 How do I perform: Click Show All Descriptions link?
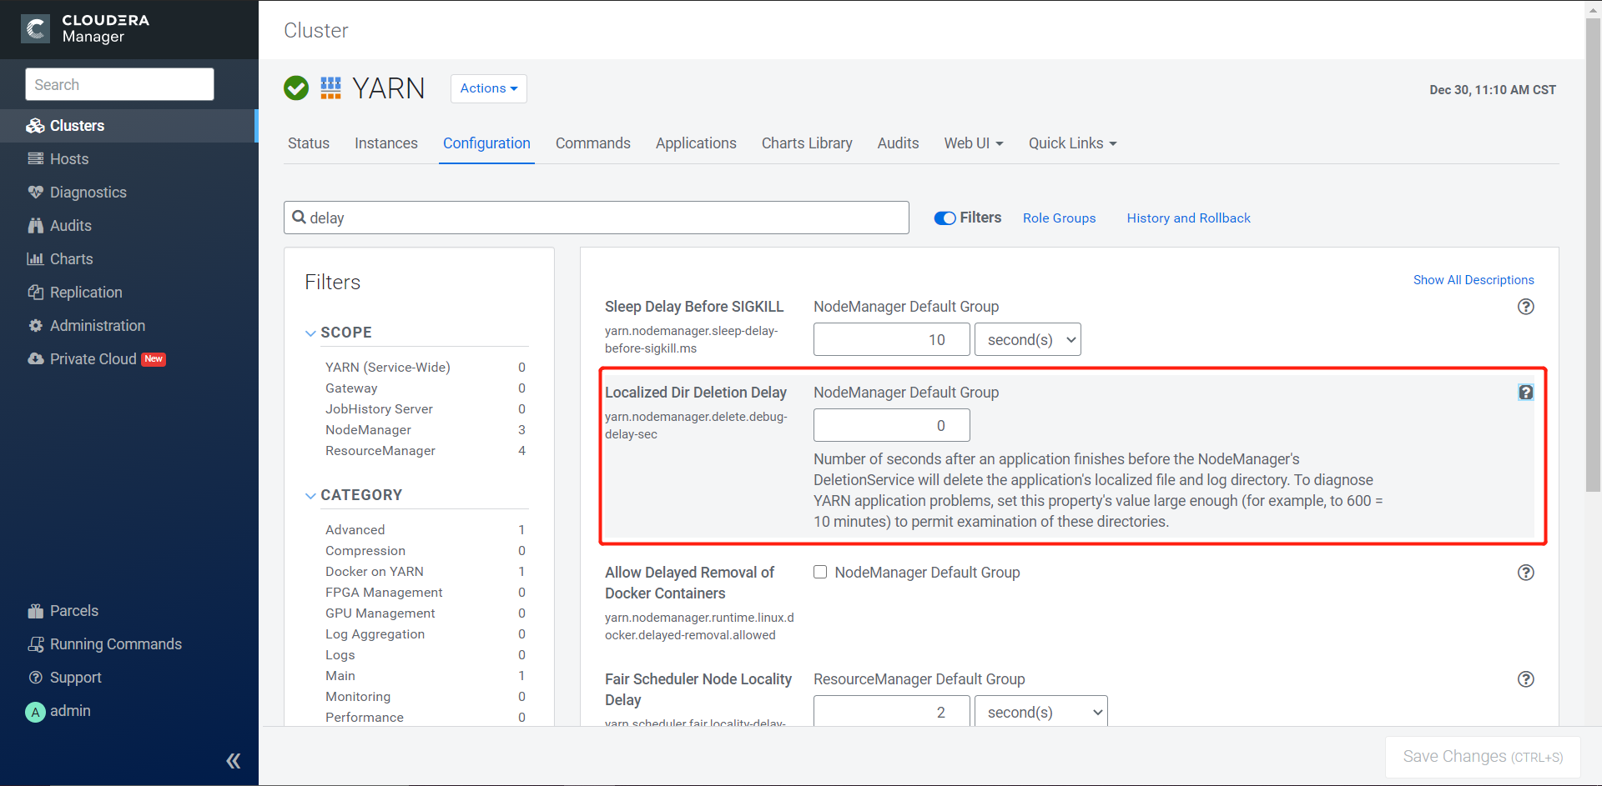click(1473, 280)
